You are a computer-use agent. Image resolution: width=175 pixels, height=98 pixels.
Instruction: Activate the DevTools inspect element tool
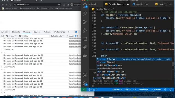2,32
